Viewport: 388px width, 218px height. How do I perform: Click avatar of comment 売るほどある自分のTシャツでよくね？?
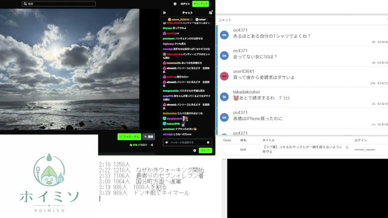click(x=224, y=35)
